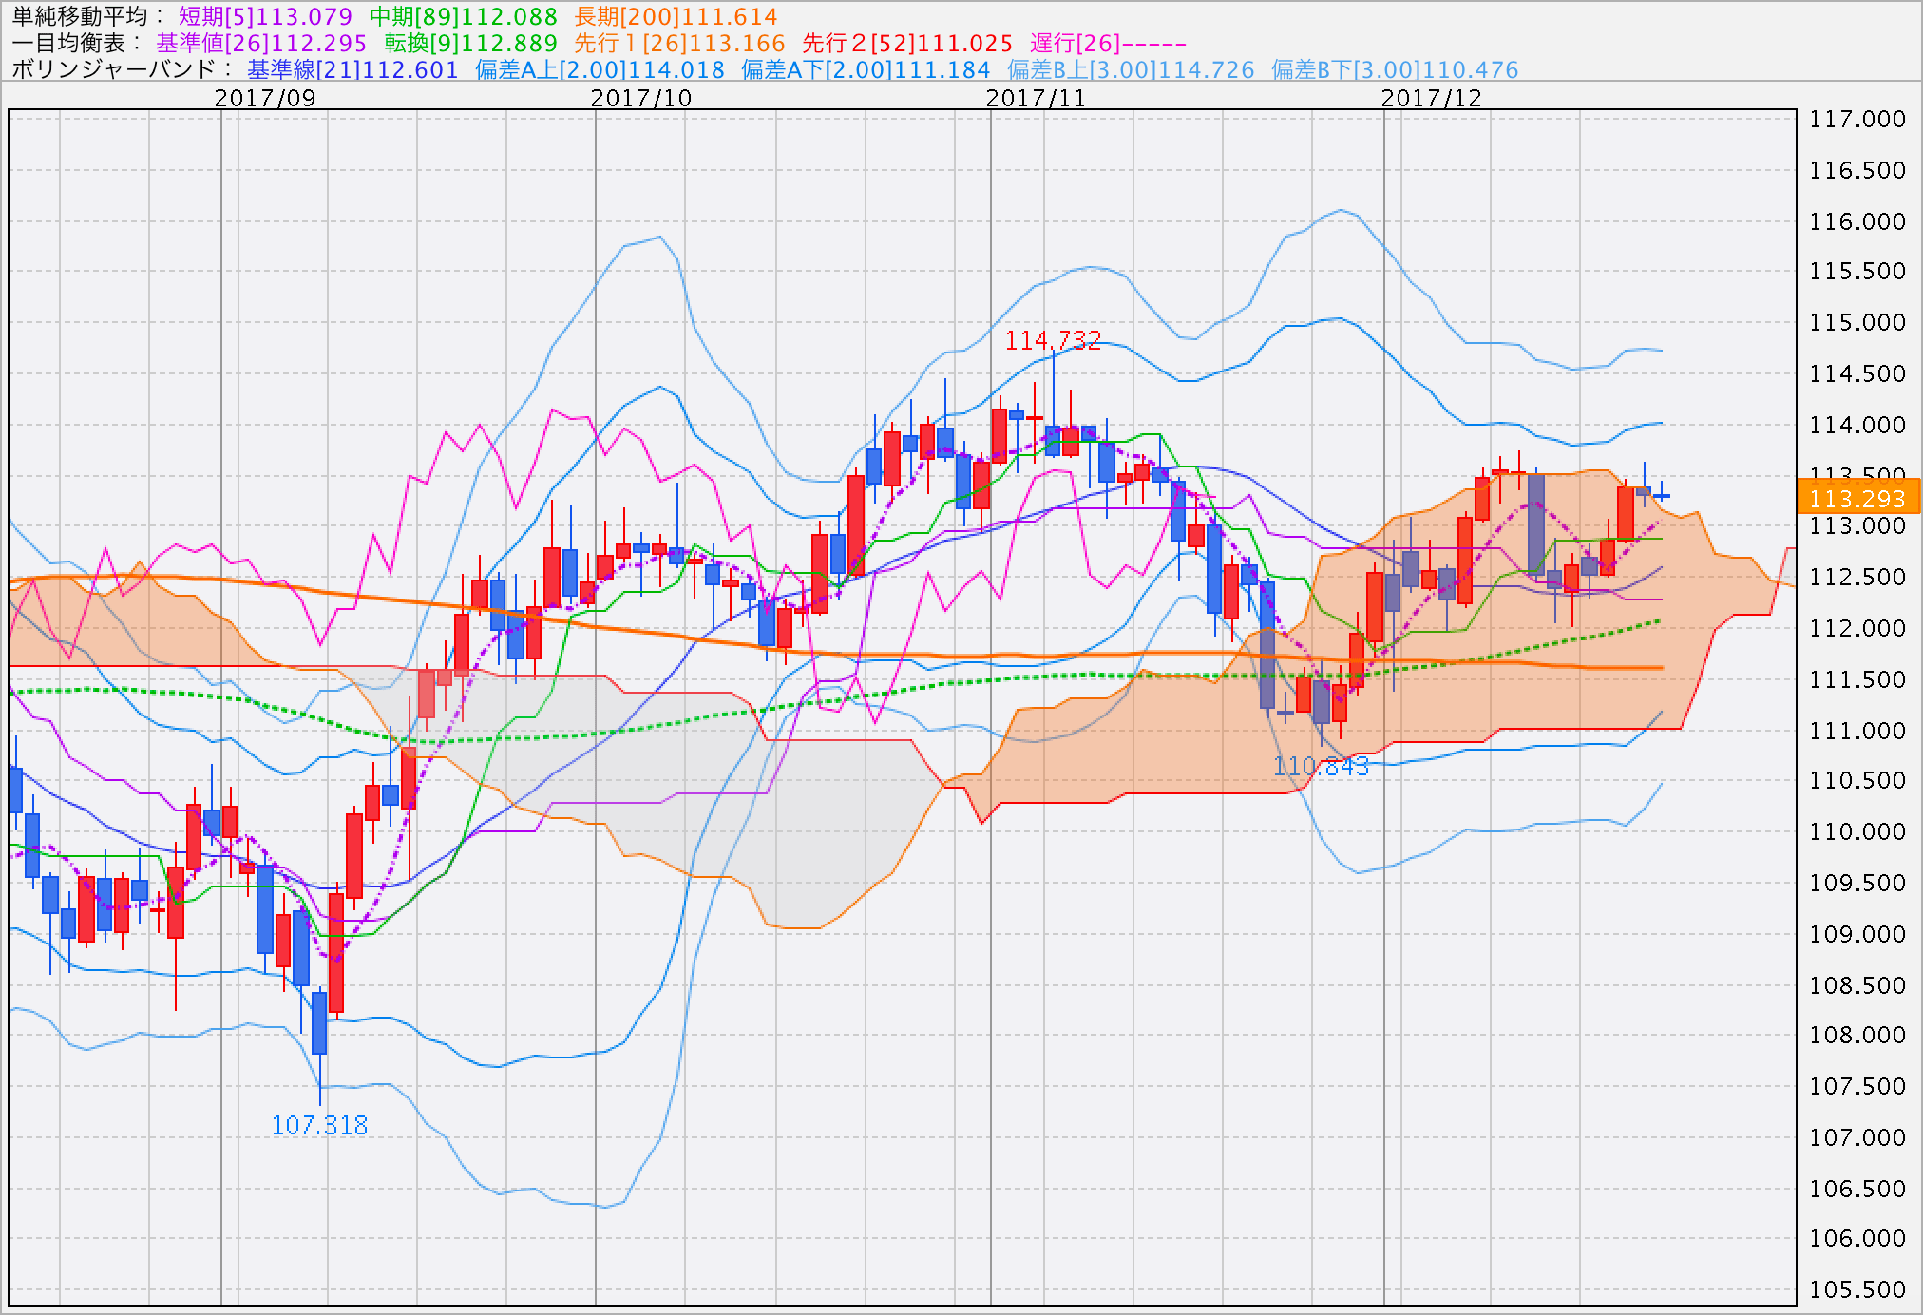Click the 106.500 price axis label
The image size is (1923, 1315).
(x=1857, y=1189)
